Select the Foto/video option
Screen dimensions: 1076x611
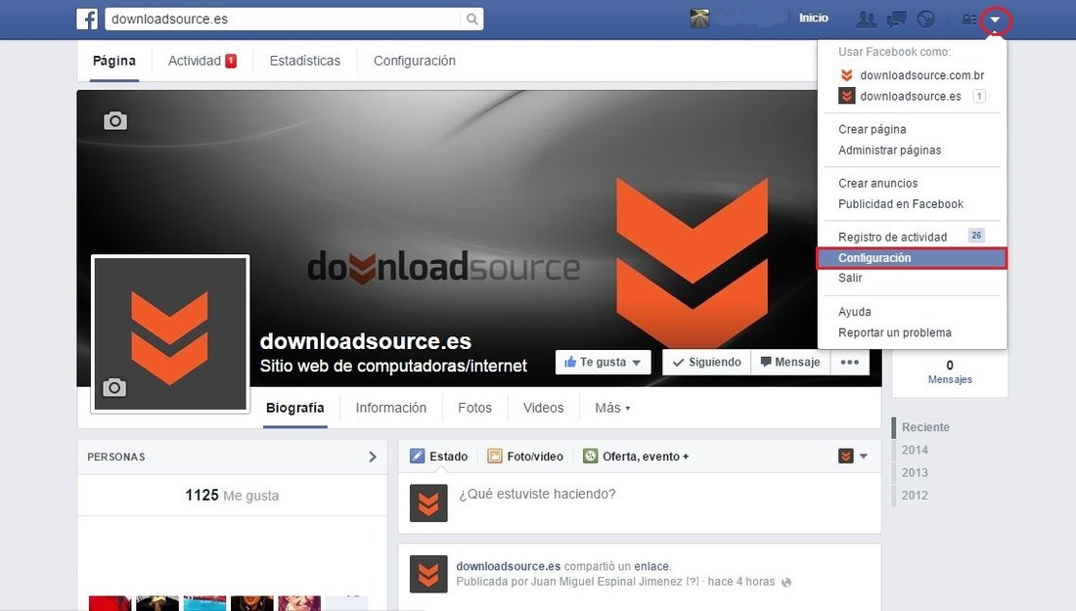pyautogui.click(x=525, y=456)
